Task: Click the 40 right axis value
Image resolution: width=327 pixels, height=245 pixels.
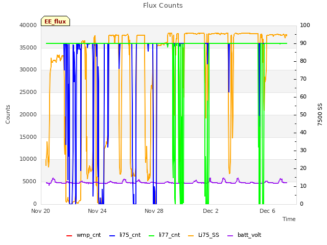Action: pyautogui.click(x=303, y=133)
